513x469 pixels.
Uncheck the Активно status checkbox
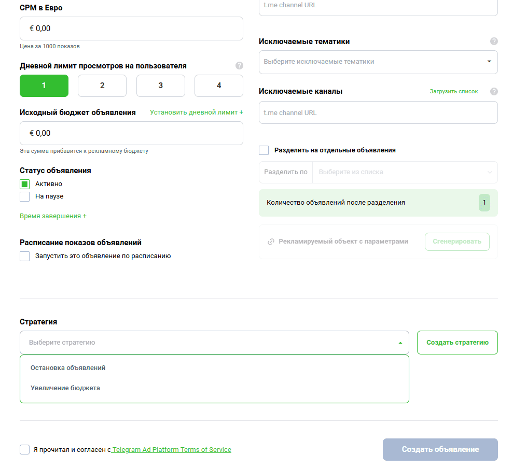click(x=24, y=183)
